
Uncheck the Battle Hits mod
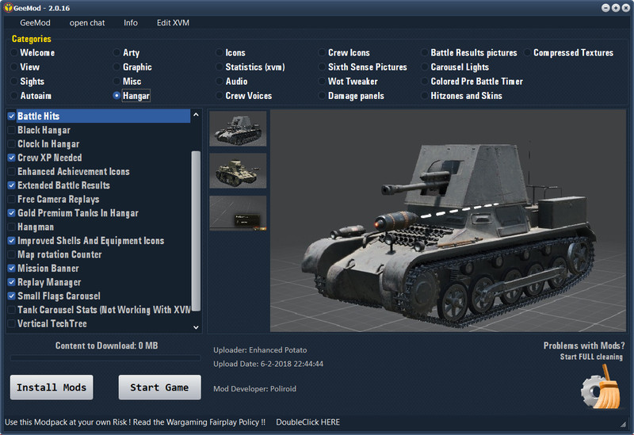pyautogui.click(x=12, y=116)
